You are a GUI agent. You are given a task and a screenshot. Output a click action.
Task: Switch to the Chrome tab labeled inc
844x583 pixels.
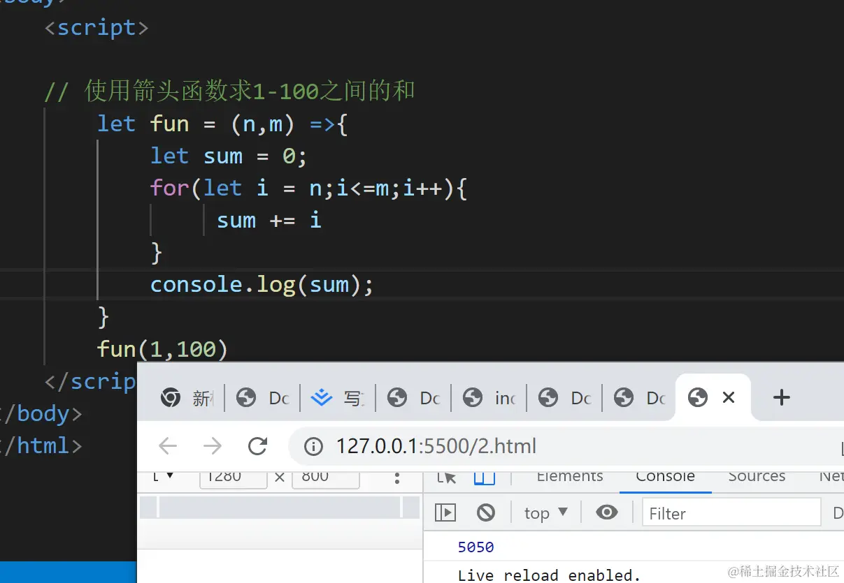point(489,398)
